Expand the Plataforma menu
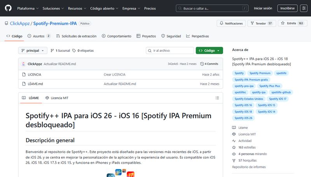 pos(28,8)
